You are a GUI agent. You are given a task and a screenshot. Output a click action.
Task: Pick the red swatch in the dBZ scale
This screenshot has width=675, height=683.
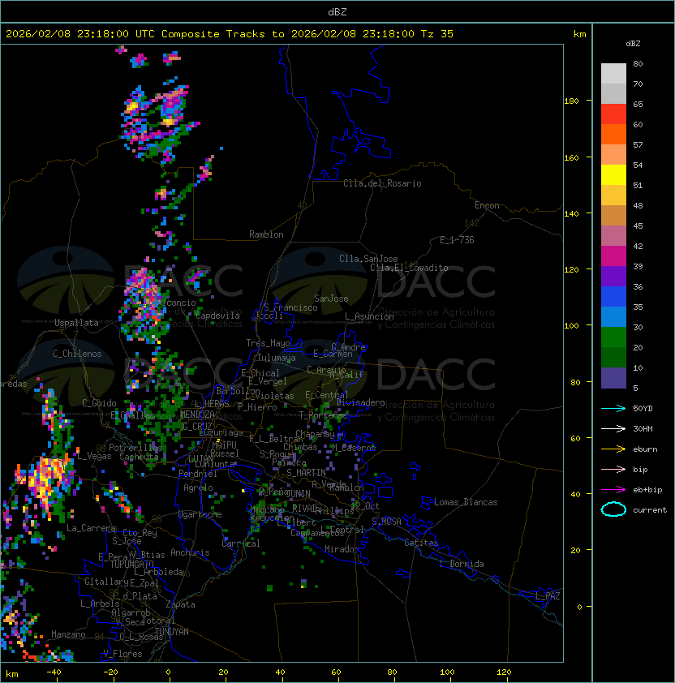tap(613, 114)
